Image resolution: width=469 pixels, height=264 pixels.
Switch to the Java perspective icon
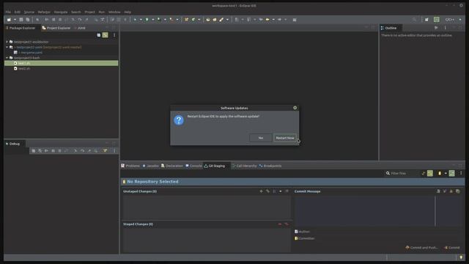click(437, 20)
